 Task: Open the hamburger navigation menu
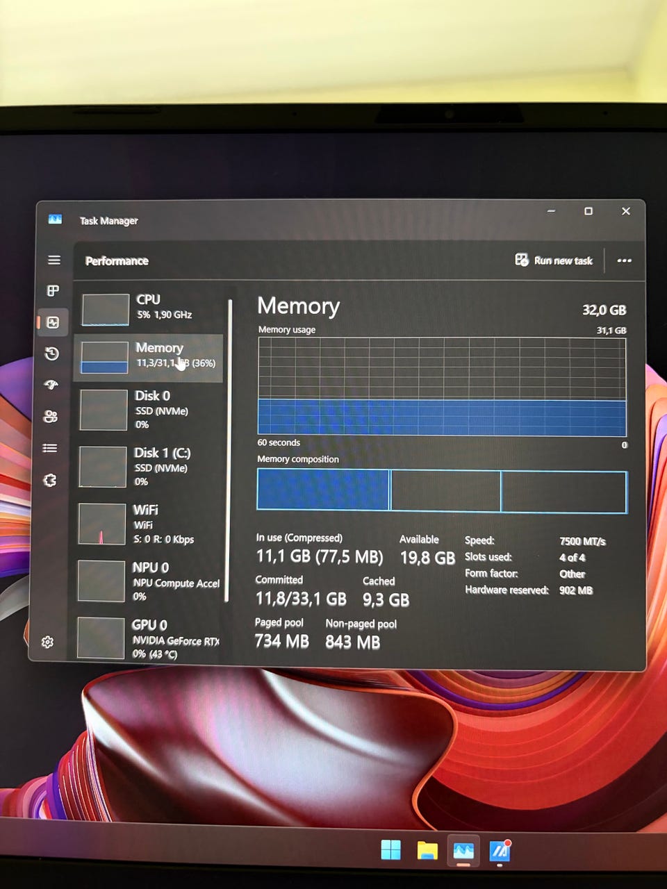(53, 260)
